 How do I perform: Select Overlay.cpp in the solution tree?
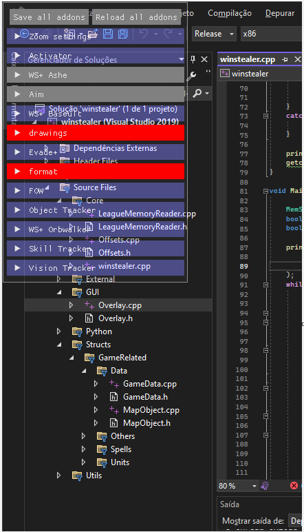120,305
